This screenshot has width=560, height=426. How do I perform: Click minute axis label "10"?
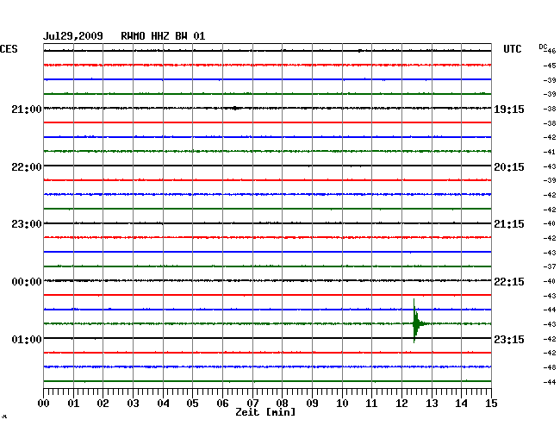click(x=342, y=404)
